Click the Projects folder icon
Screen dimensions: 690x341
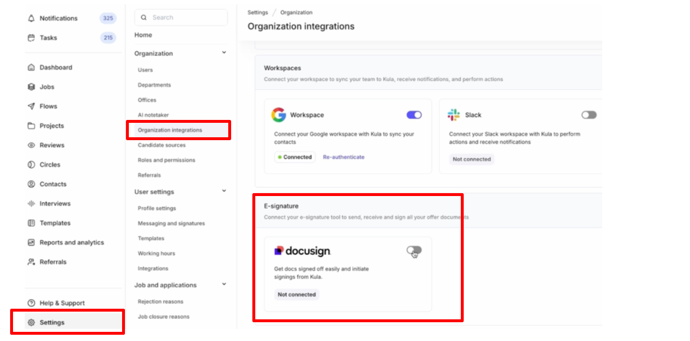point(31,126)
